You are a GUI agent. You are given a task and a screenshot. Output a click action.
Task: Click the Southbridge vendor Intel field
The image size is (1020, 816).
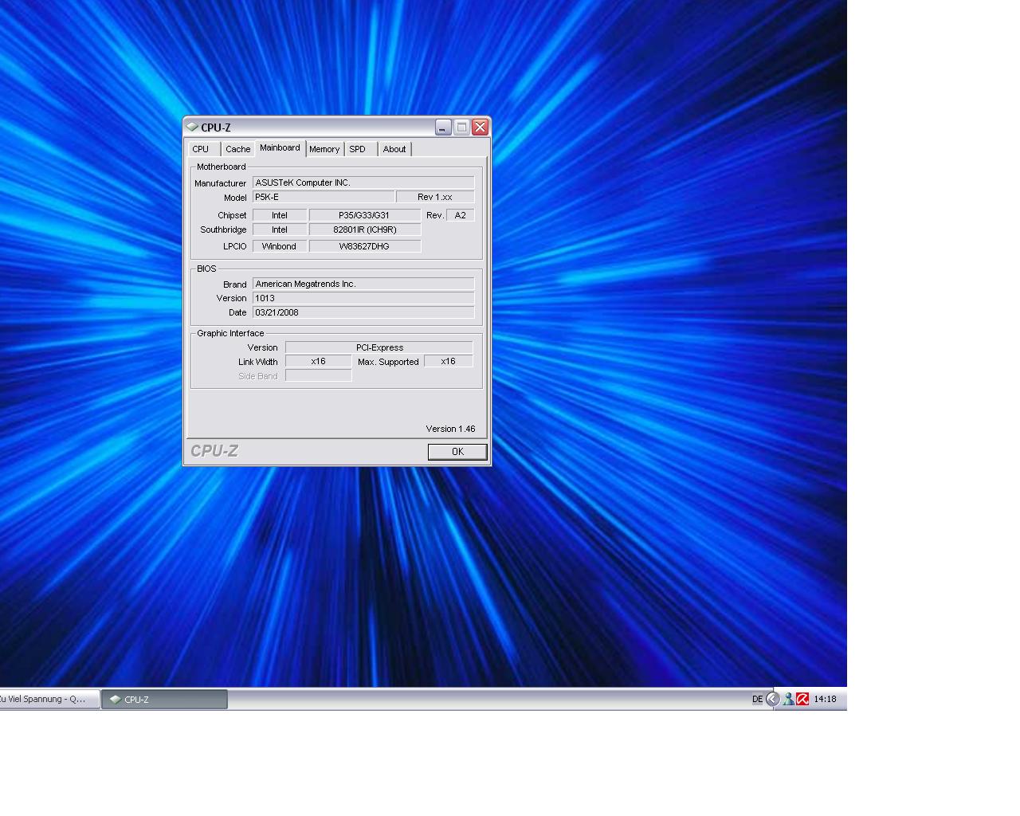280,229
